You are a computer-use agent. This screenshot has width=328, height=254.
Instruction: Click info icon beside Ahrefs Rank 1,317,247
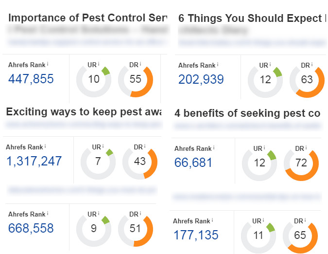(46, 146)
